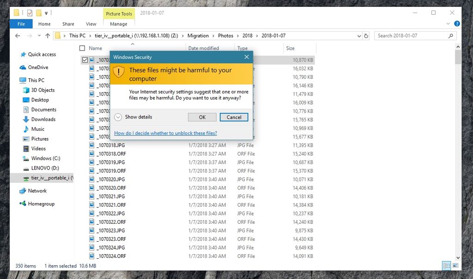Viewport: 473px width, 279px height.
Task: Navigate back using the back arrow
Action: point(17,35)
